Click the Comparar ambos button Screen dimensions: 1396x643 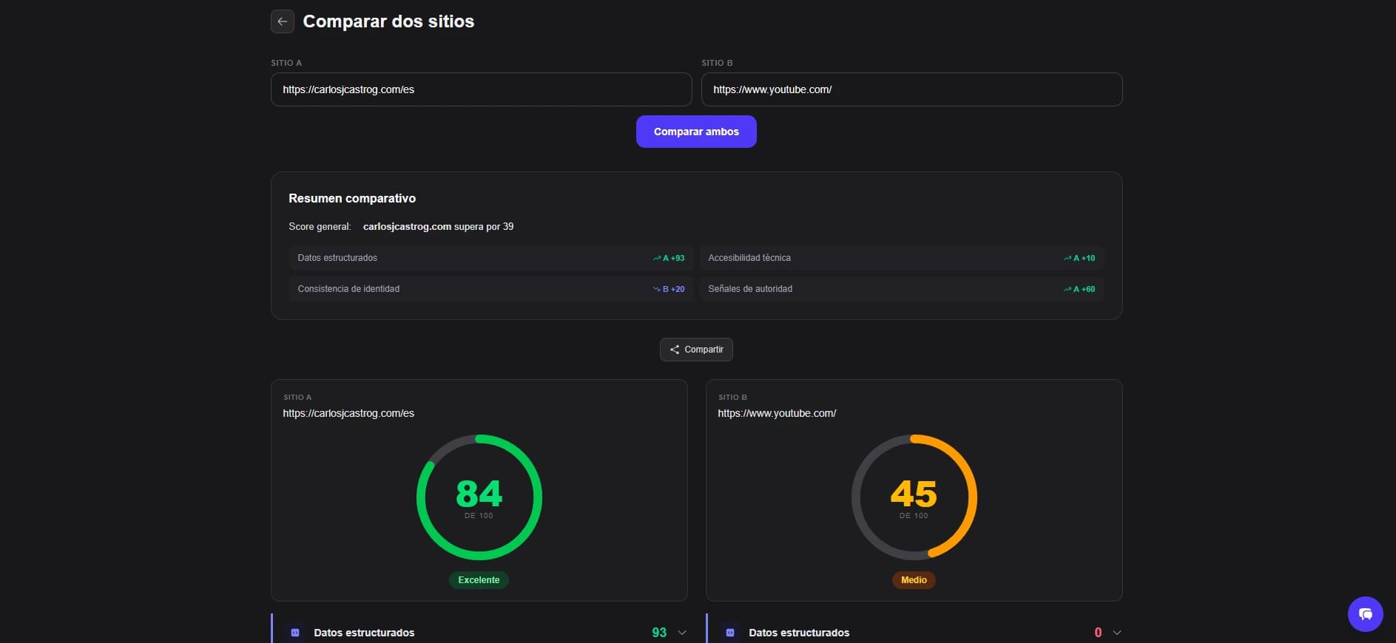[696, 132]
